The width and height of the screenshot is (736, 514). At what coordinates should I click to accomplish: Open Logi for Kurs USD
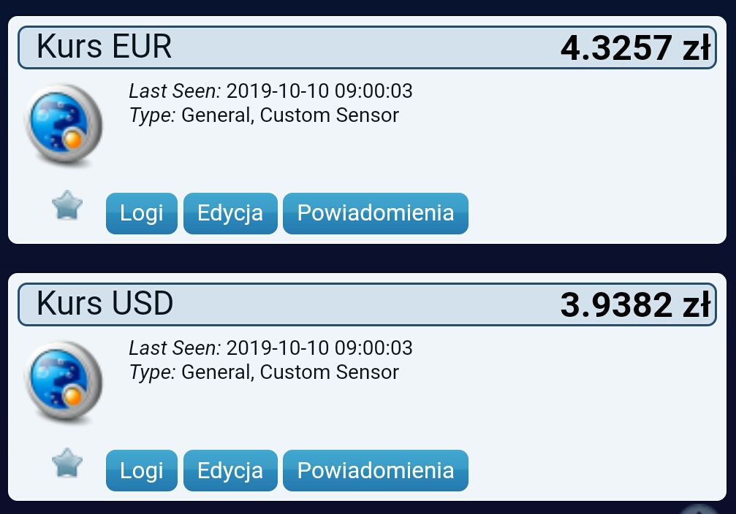coord(142,470)
